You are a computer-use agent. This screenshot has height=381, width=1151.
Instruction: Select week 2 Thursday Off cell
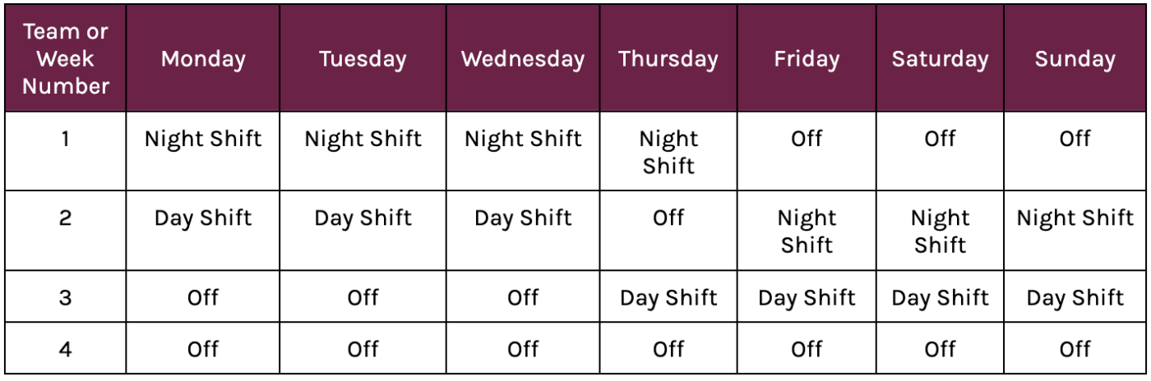pos(668,218)
